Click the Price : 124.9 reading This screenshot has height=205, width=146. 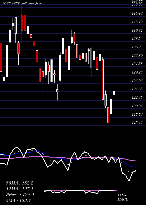click(x=20, y=195)
